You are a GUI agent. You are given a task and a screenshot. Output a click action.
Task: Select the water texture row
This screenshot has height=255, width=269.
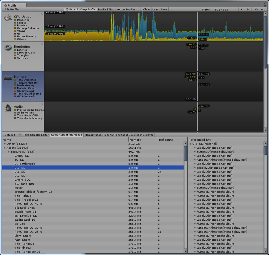93,188
